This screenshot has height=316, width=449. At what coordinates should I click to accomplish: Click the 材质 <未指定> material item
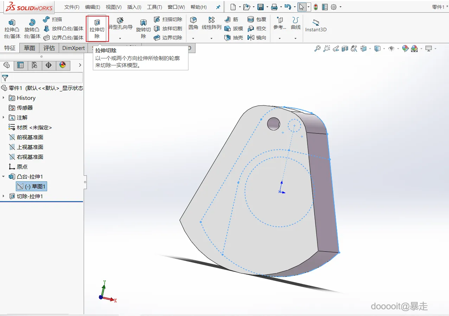34,127
